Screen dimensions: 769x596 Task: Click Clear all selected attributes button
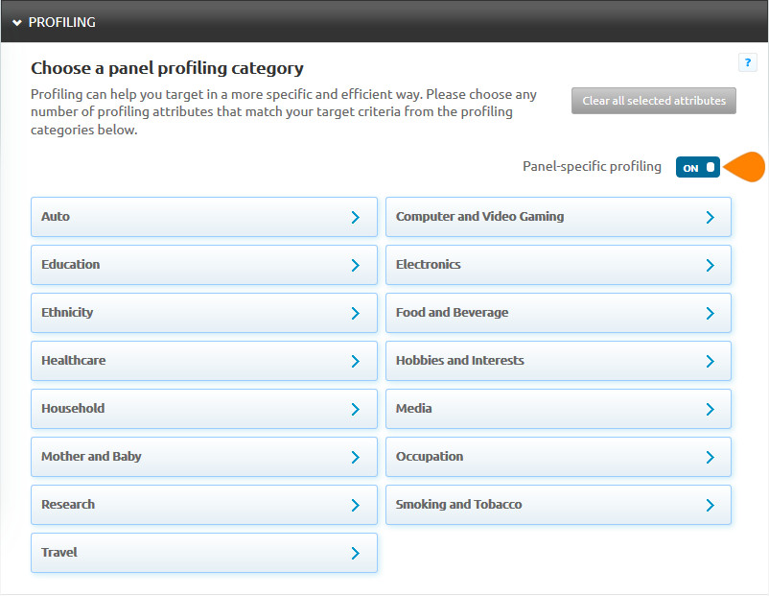653,101
